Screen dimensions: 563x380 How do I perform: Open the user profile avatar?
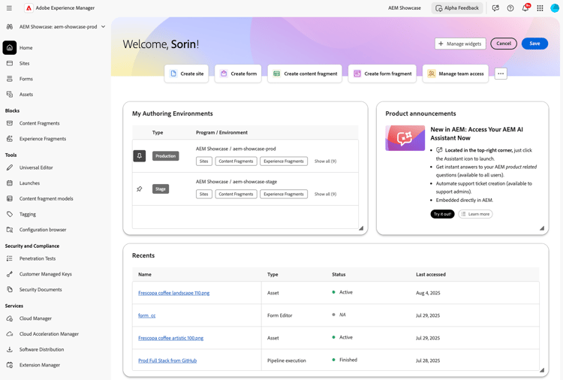coord(555,8)
